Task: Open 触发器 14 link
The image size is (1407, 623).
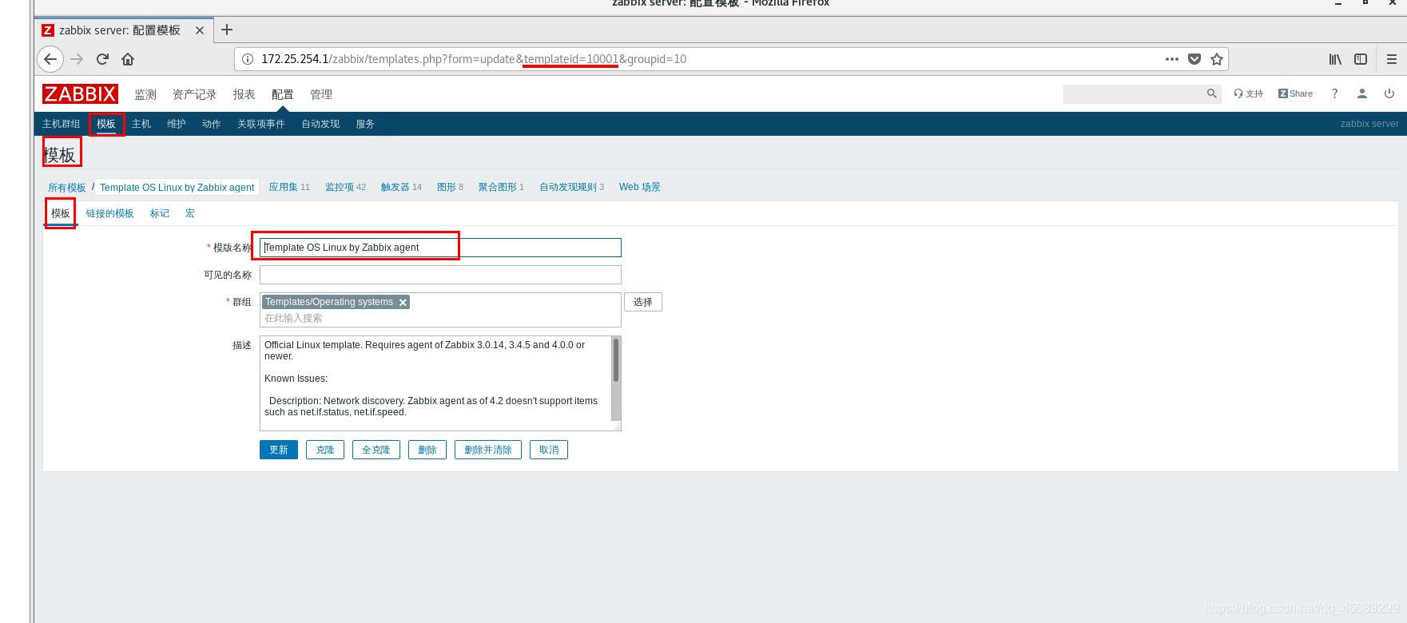Action: click(401, 187)
